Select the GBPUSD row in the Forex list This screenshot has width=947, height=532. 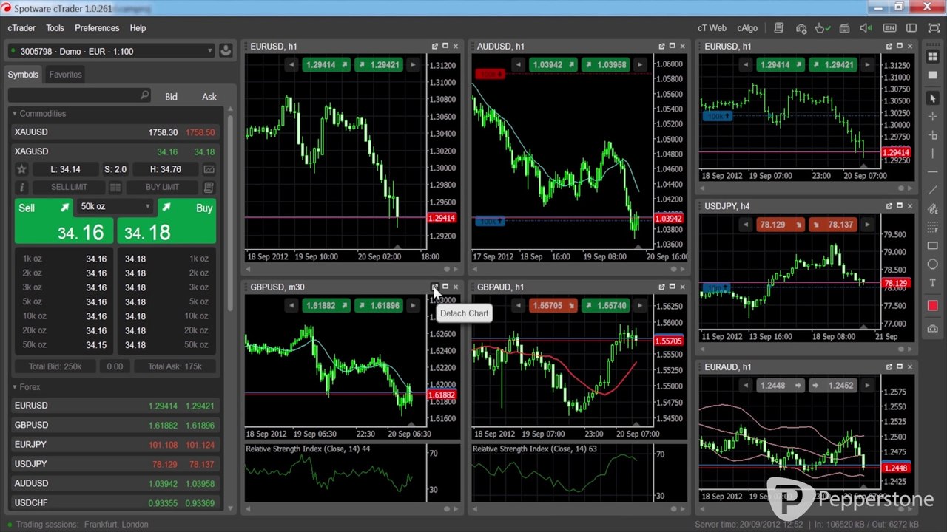[x=116, y=425]
